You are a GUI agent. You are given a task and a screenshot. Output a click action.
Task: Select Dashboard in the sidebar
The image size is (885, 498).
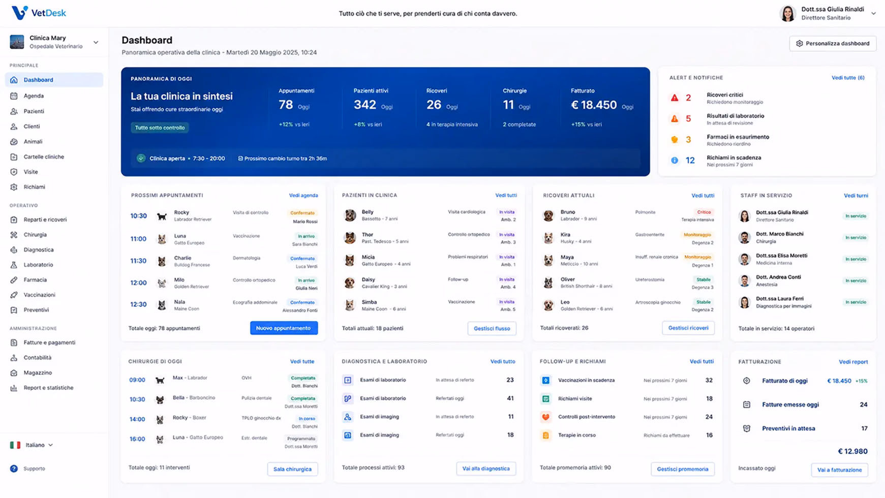coord(54,80)
